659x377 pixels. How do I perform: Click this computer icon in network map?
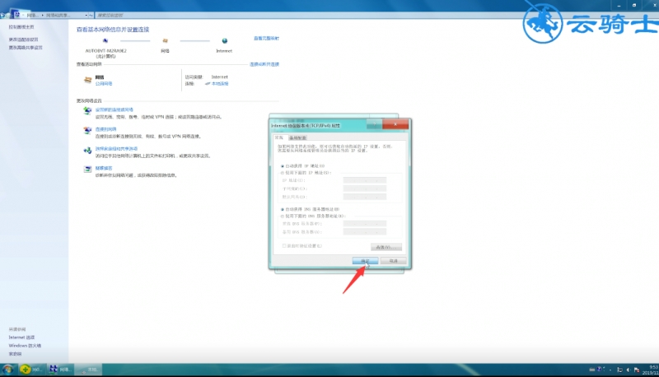(x=105, y=40)
